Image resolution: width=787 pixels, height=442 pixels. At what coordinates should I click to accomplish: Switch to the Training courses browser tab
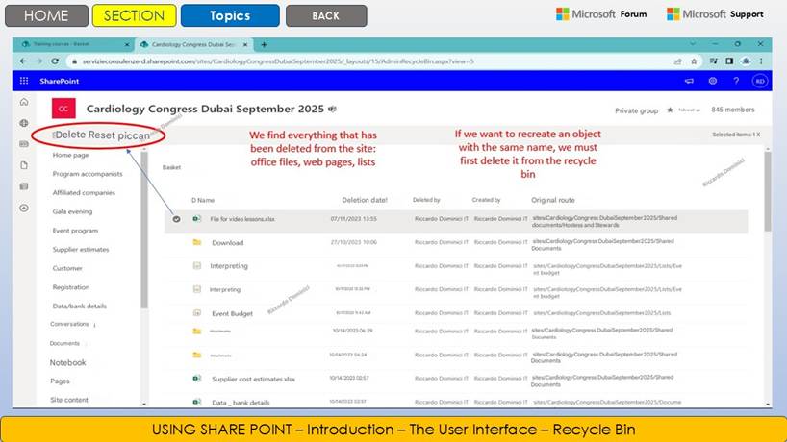pyautogui.click(x=74, y=44)
